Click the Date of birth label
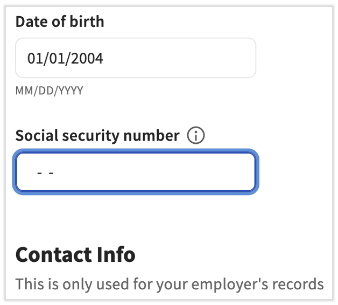Image resolution: width=338 pixels, height=305 pixels. pos(60,22)
